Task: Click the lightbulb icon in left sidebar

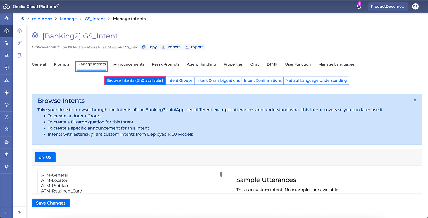Action: point(6,93)
